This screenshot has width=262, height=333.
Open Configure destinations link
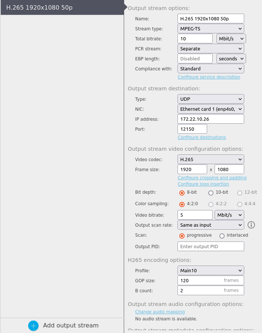click(202, 137)
